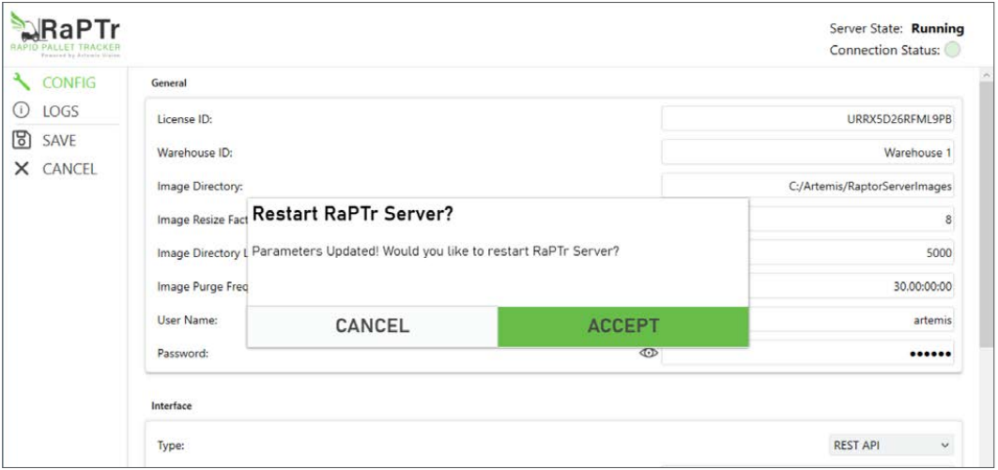The image size is (998, 470).
Task: Toggle password visibility eye icon
Action: pos(648,353)
